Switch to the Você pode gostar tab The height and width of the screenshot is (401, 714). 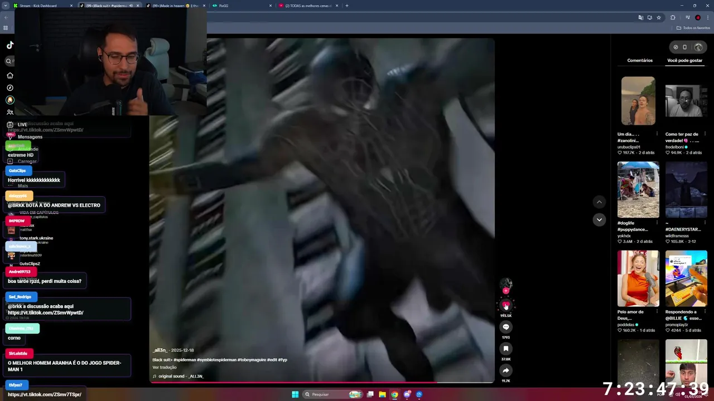685,60
